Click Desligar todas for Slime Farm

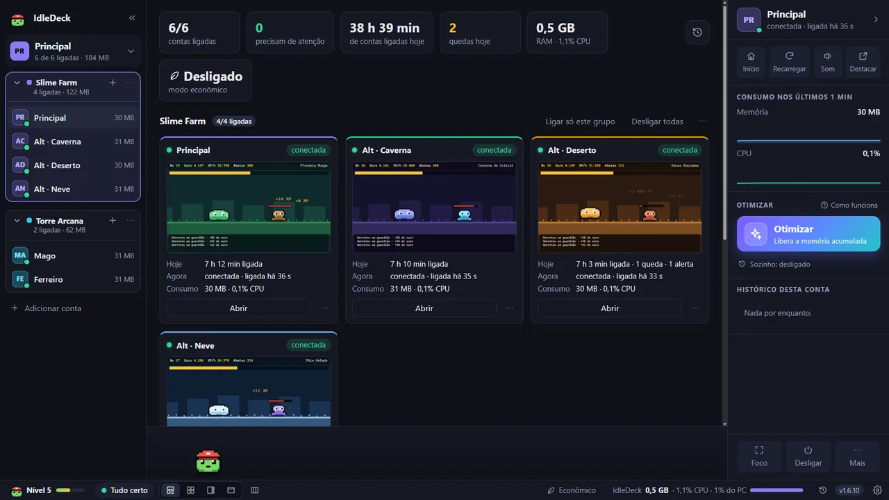(657, 122)
